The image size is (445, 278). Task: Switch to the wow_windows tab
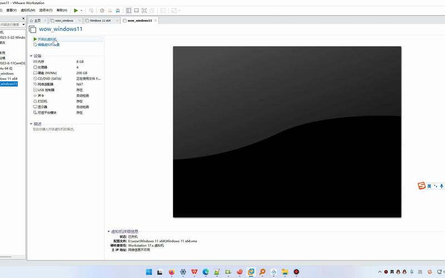[x=64, y=21]
